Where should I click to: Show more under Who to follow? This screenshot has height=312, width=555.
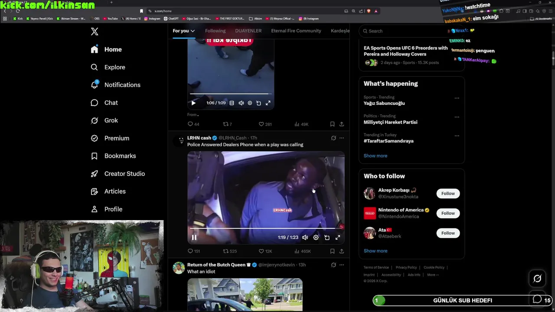(375, 251)
